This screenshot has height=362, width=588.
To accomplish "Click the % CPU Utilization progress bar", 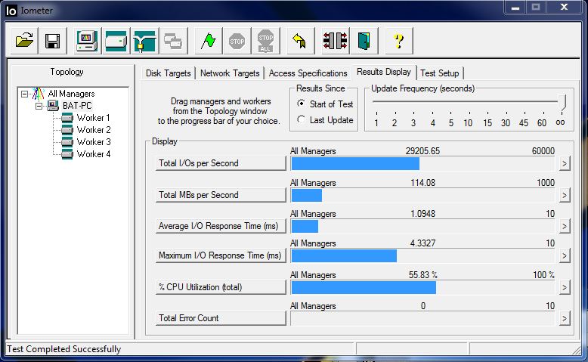I will click(x=422, y=288).
